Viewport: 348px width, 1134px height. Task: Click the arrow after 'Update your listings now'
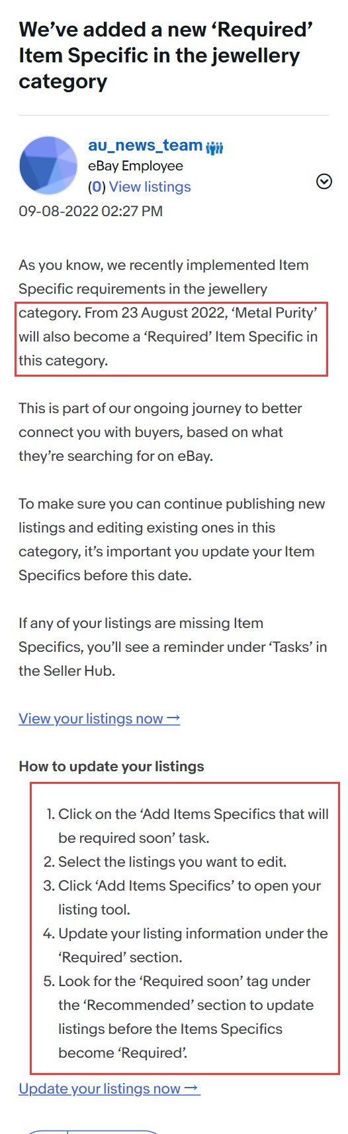pyautogui.click(x=192, y=1088)
